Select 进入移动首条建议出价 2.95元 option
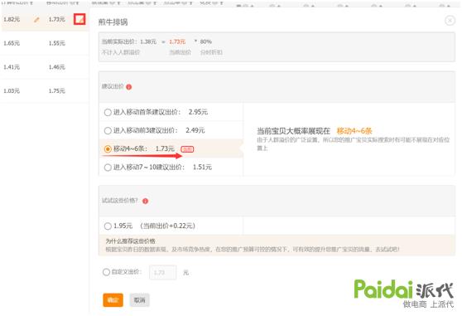462x316 pixels. [108, 113]
